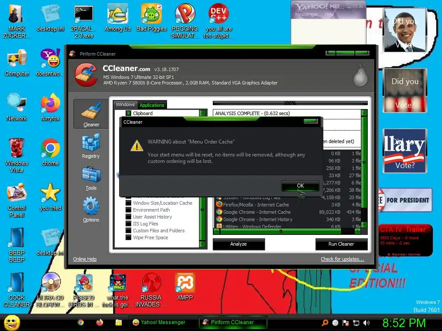Click the 100% analysis progress bar
The height and width of the screenshot is (331, 442).
290,103
